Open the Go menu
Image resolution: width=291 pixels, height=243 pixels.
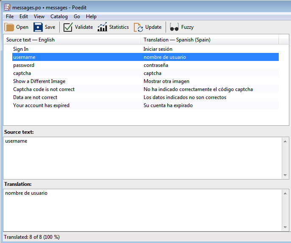pyautogui.click(x=77, y=17)
